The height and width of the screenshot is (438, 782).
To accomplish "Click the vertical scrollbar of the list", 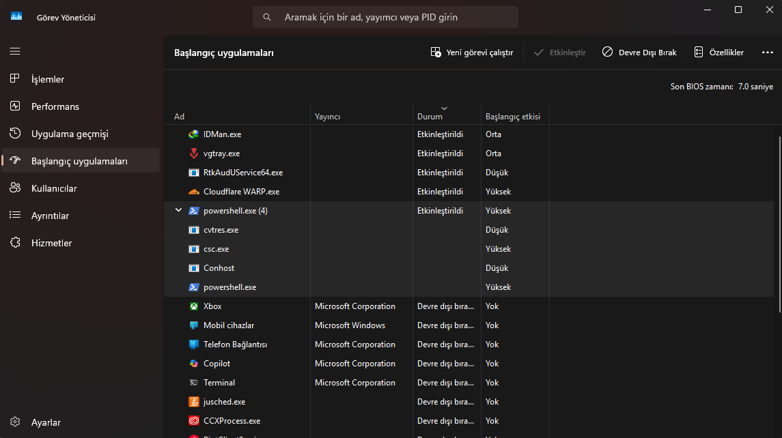I will pyautogui.click(x=779, y=224).
